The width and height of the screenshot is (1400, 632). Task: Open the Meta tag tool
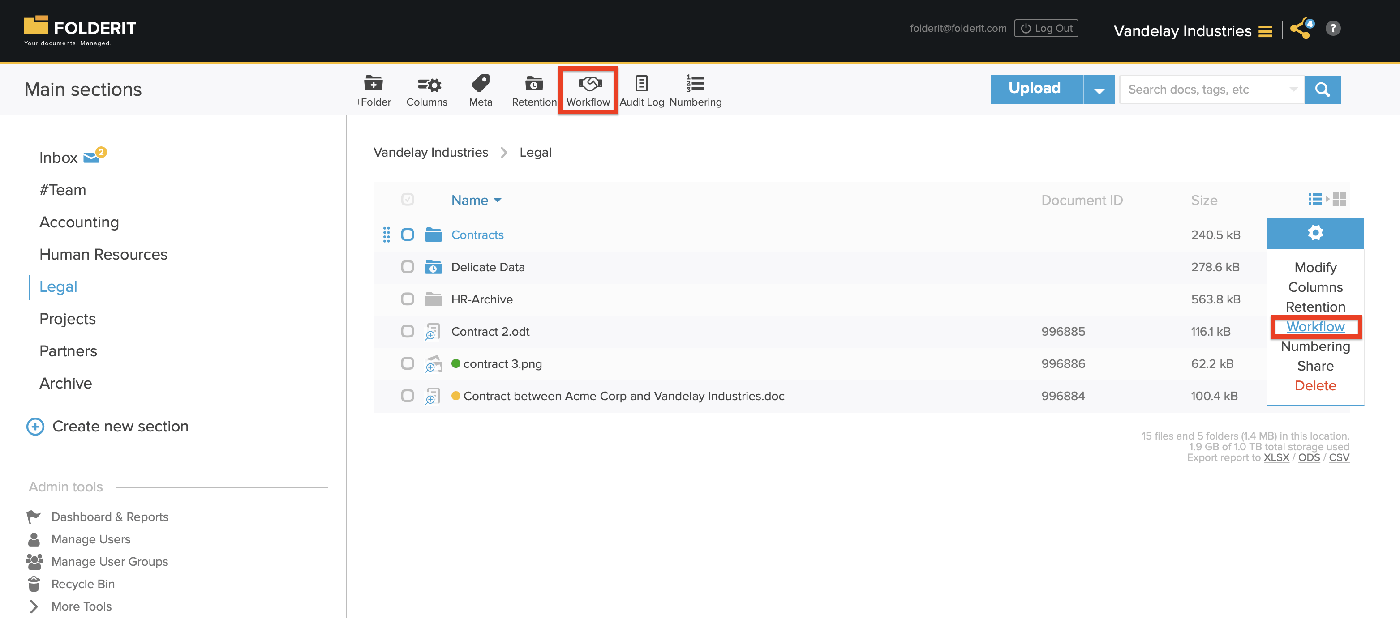click(x=481, y=91)
